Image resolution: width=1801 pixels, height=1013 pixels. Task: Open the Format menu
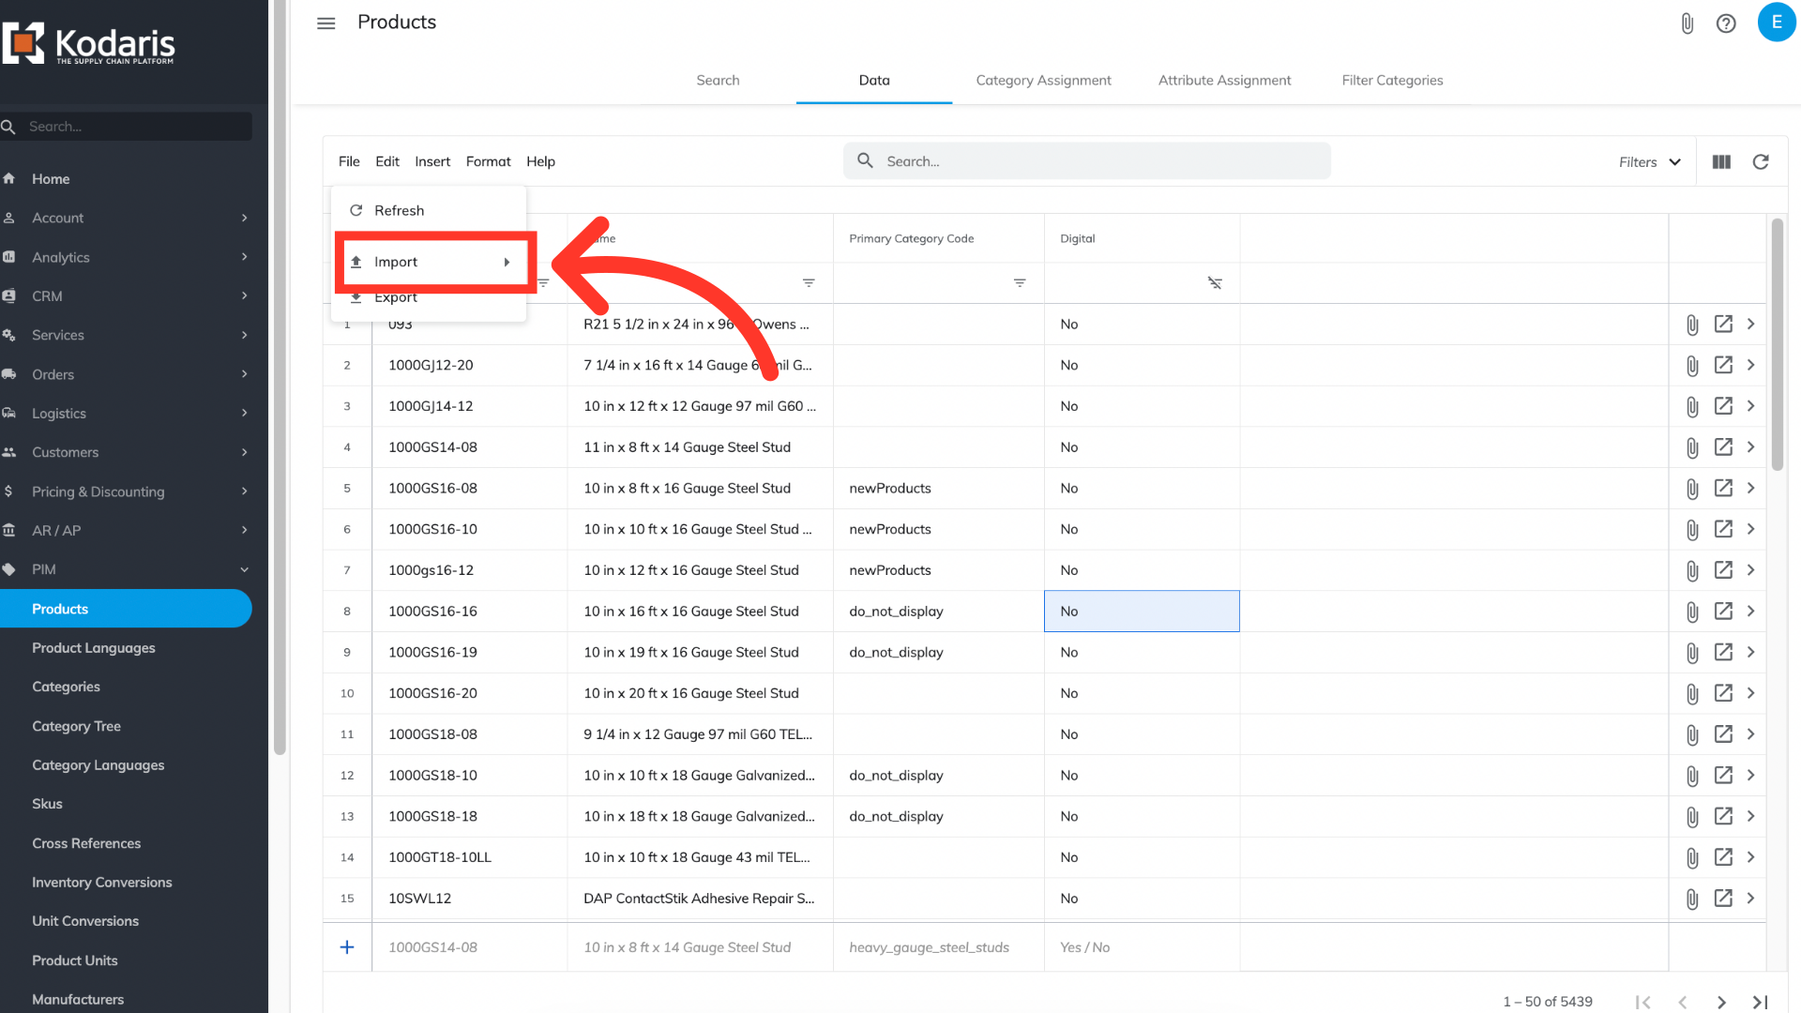click(x=488, y=161)
